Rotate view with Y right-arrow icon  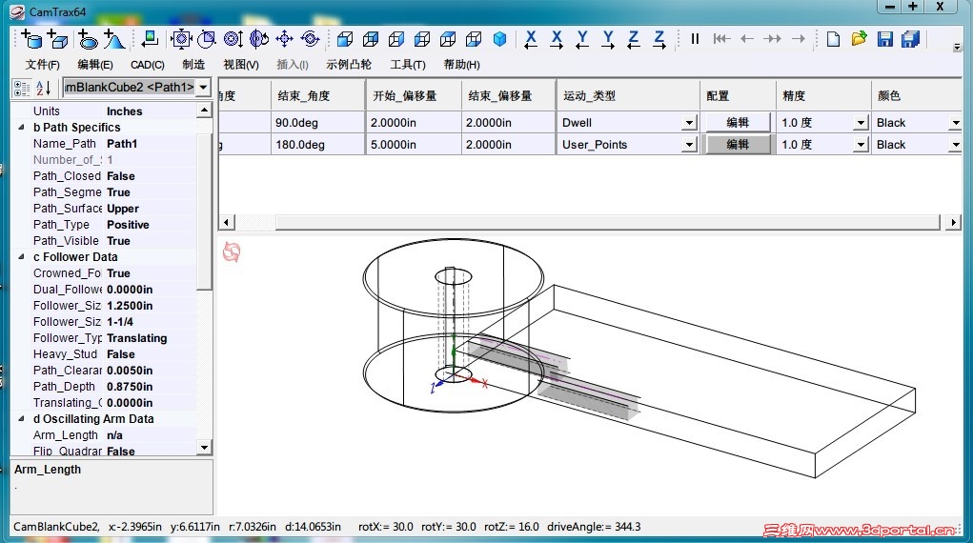(x=608, y=39)
